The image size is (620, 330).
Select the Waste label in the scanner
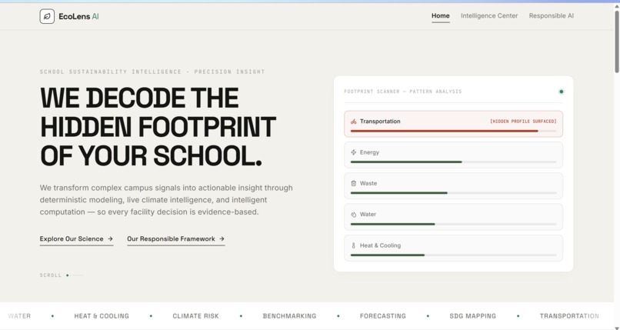368,183
